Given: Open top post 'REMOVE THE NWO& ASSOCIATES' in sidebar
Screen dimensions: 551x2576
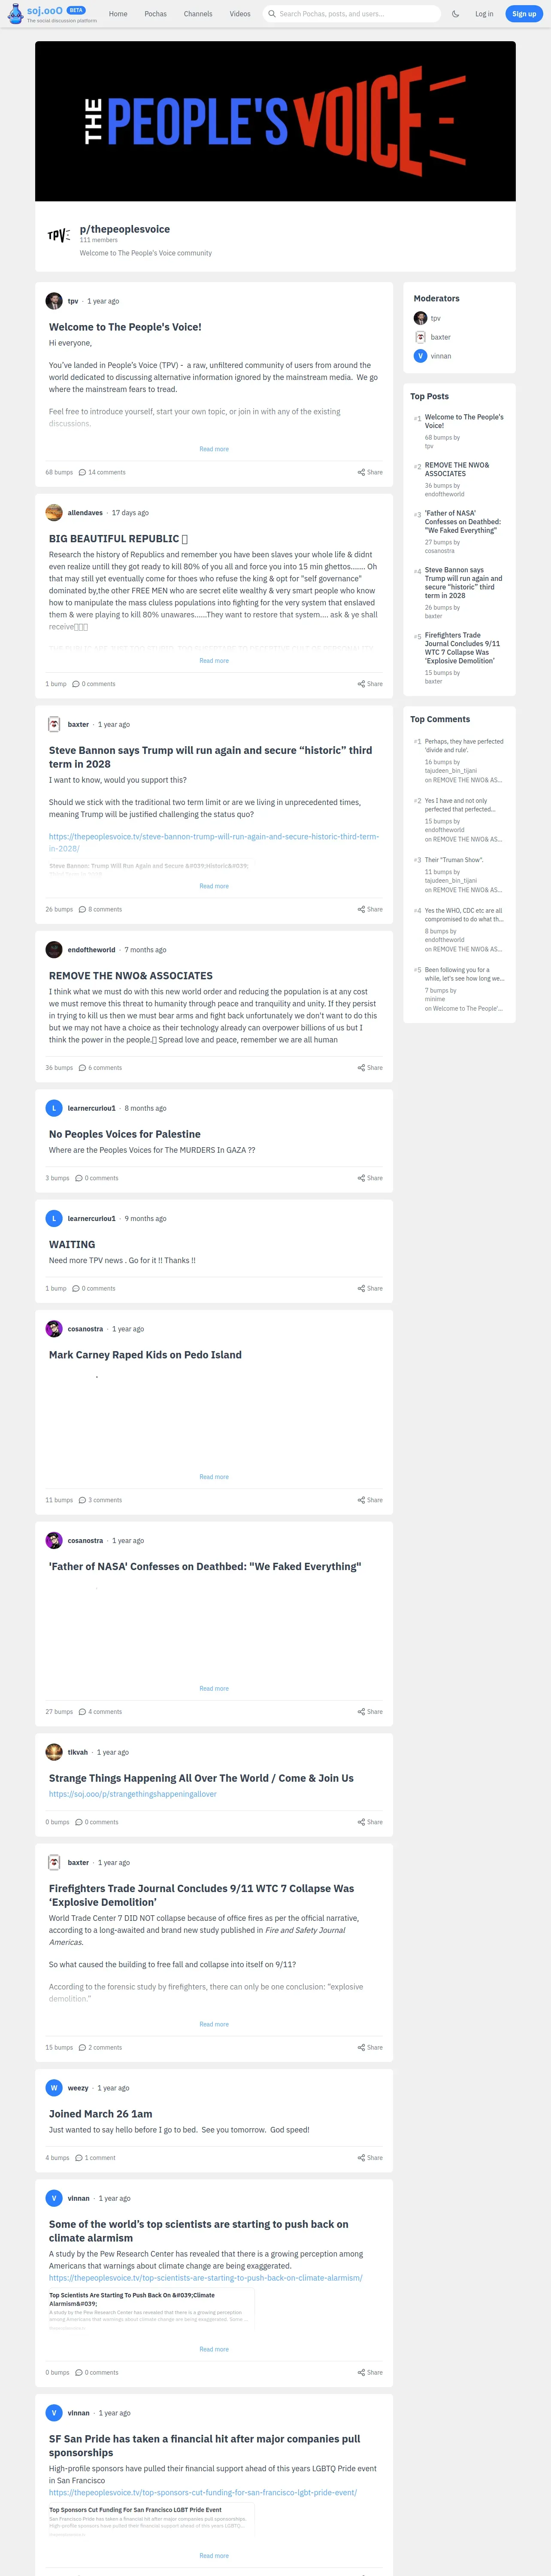Looking at the screenshot, I should click(457, 469).
